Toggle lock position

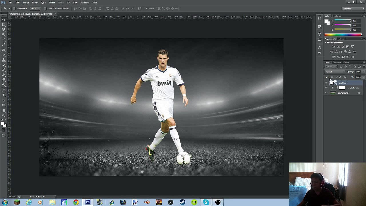(340, 77)
